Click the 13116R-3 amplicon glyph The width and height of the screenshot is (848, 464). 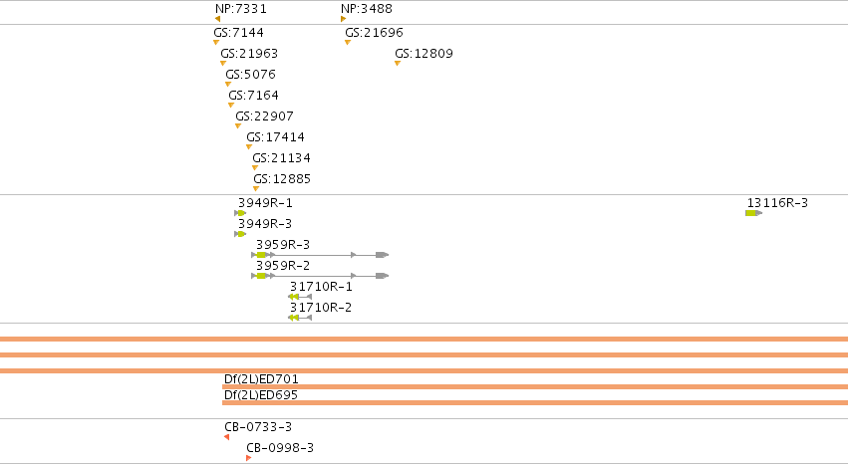[x=754, y=213]
